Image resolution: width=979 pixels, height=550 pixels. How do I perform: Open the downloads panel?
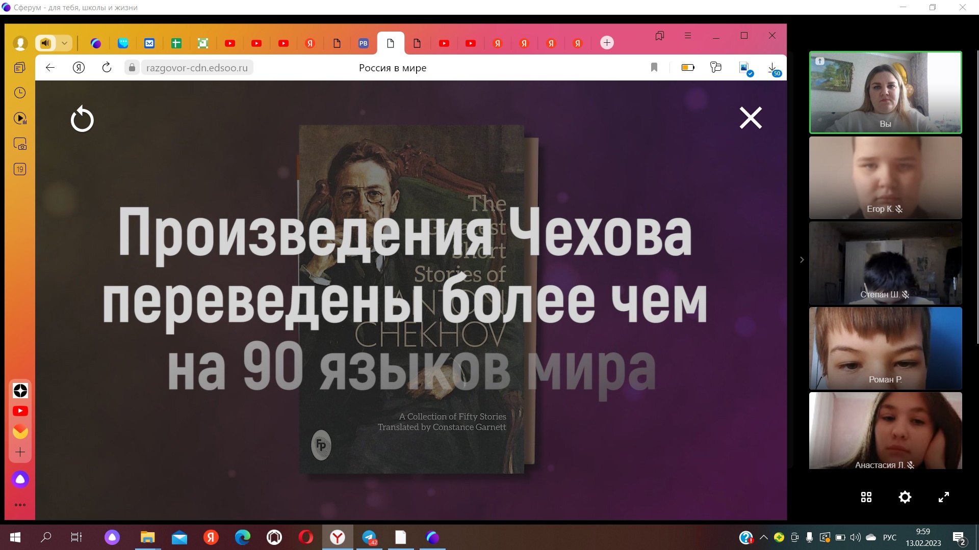pyautogui.click(x=774, y=69)
